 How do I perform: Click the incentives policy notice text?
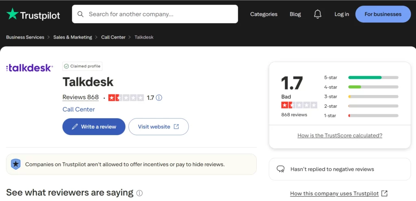click(x=125, y=164)
